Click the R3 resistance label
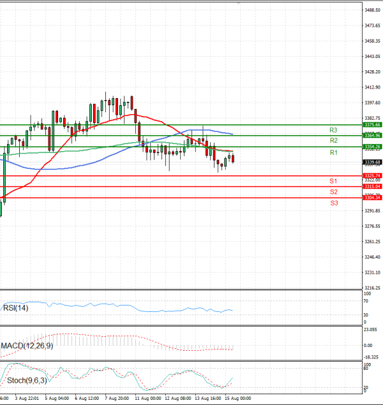This screenshot has width=383, height=405. point(333,130)
